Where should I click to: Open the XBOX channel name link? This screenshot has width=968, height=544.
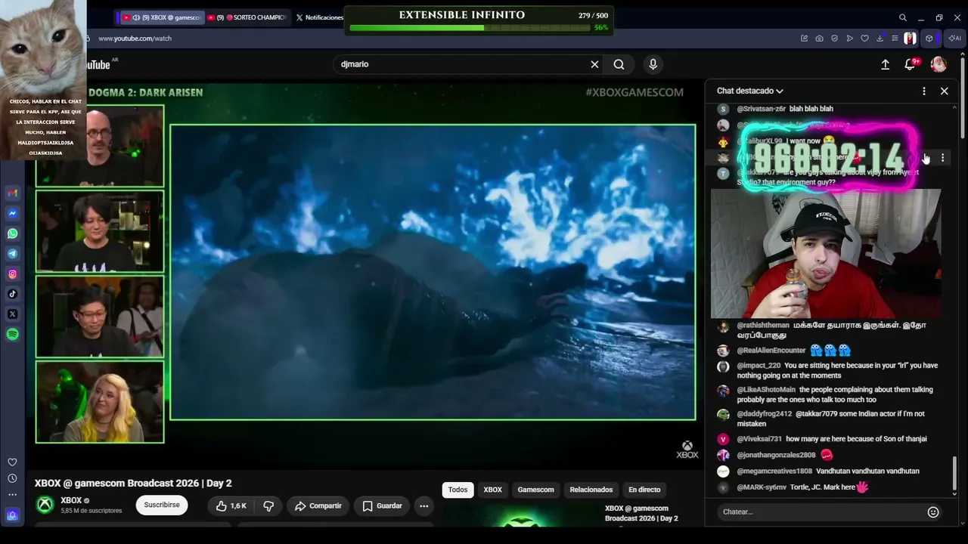coord(71,500)
